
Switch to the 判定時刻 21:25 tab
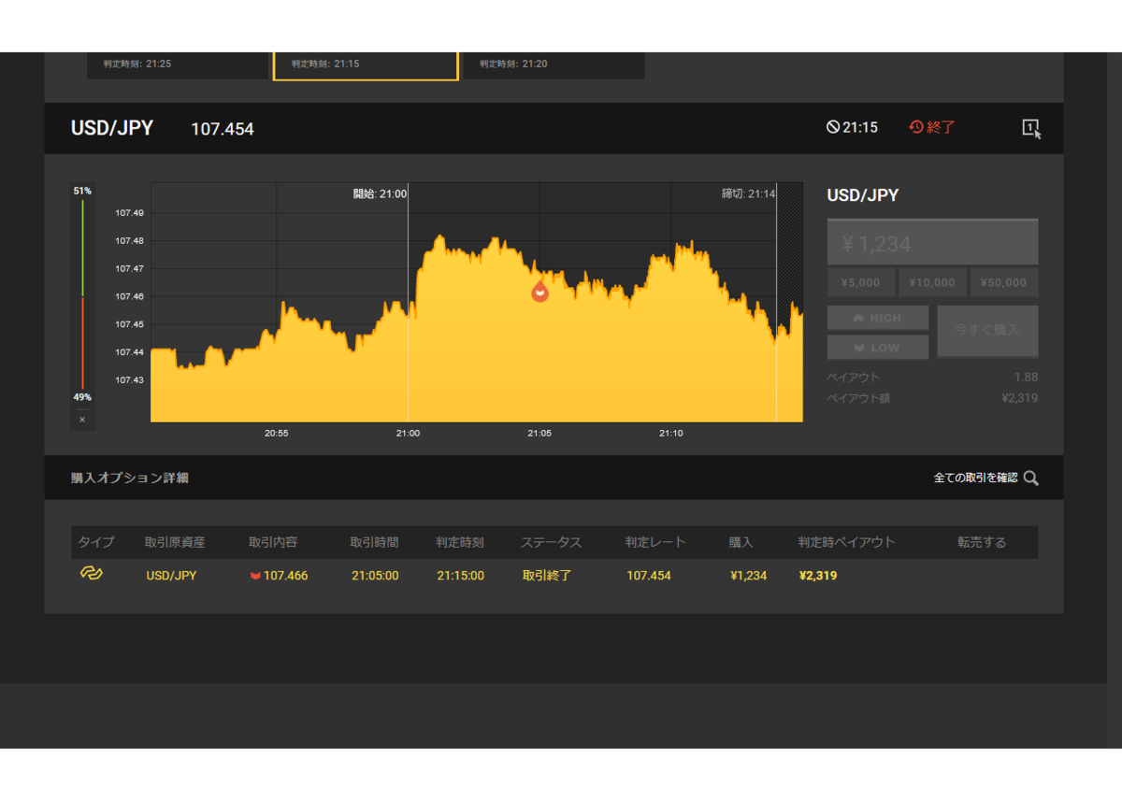[178, 64]
